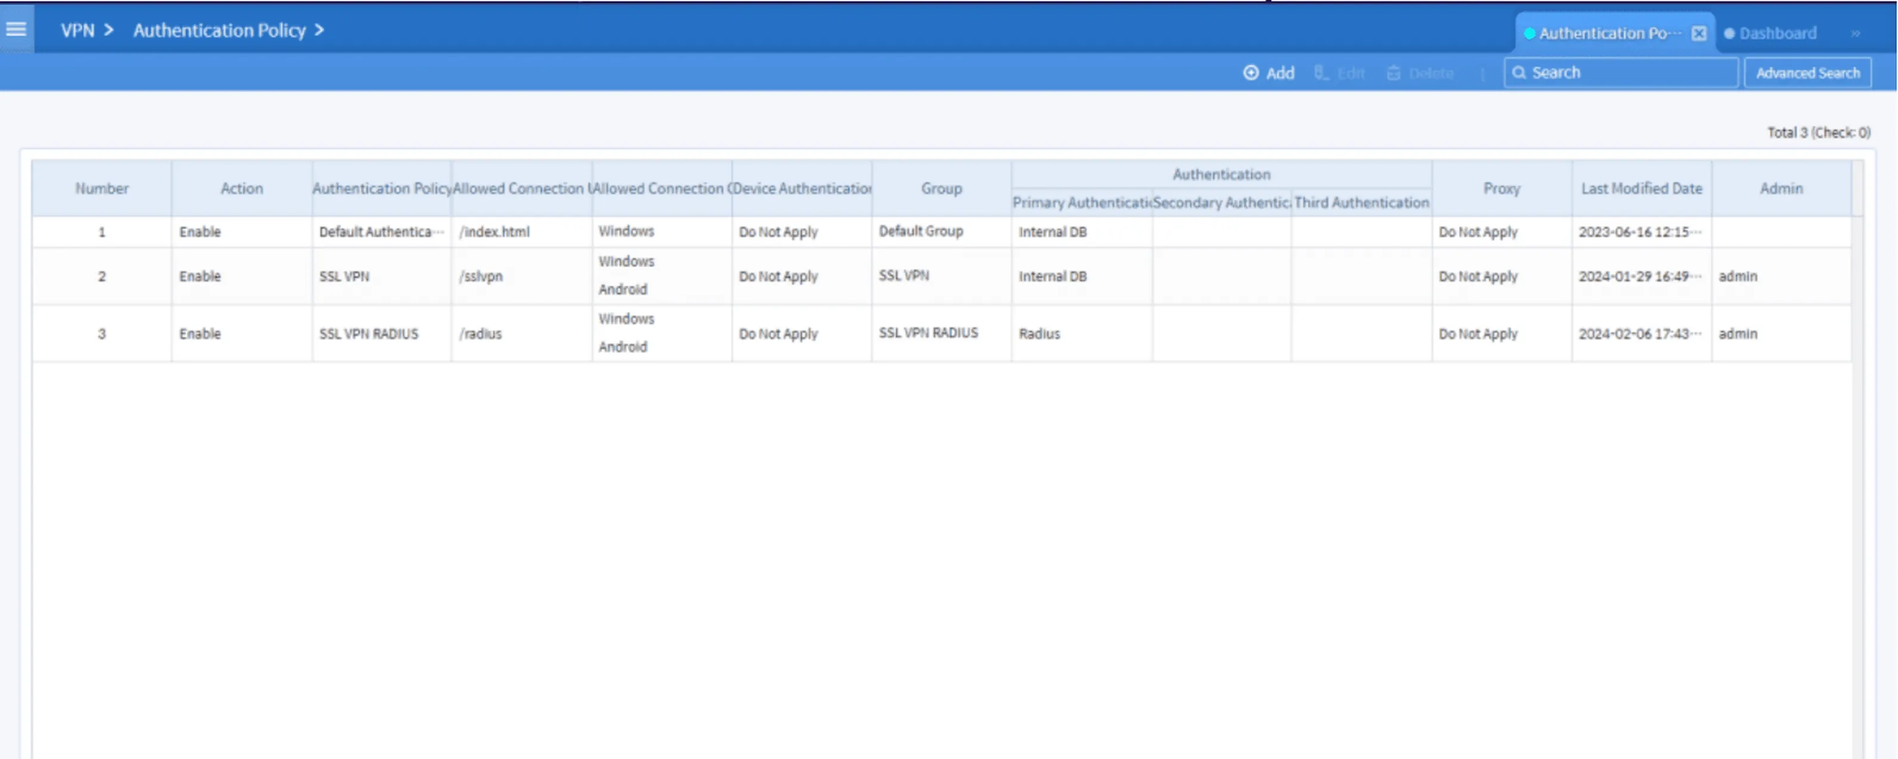The width and height of the screenshot is (1898, 759).
Task: Close the Authentication Policy tab
Action: [x=1698, y=33]
